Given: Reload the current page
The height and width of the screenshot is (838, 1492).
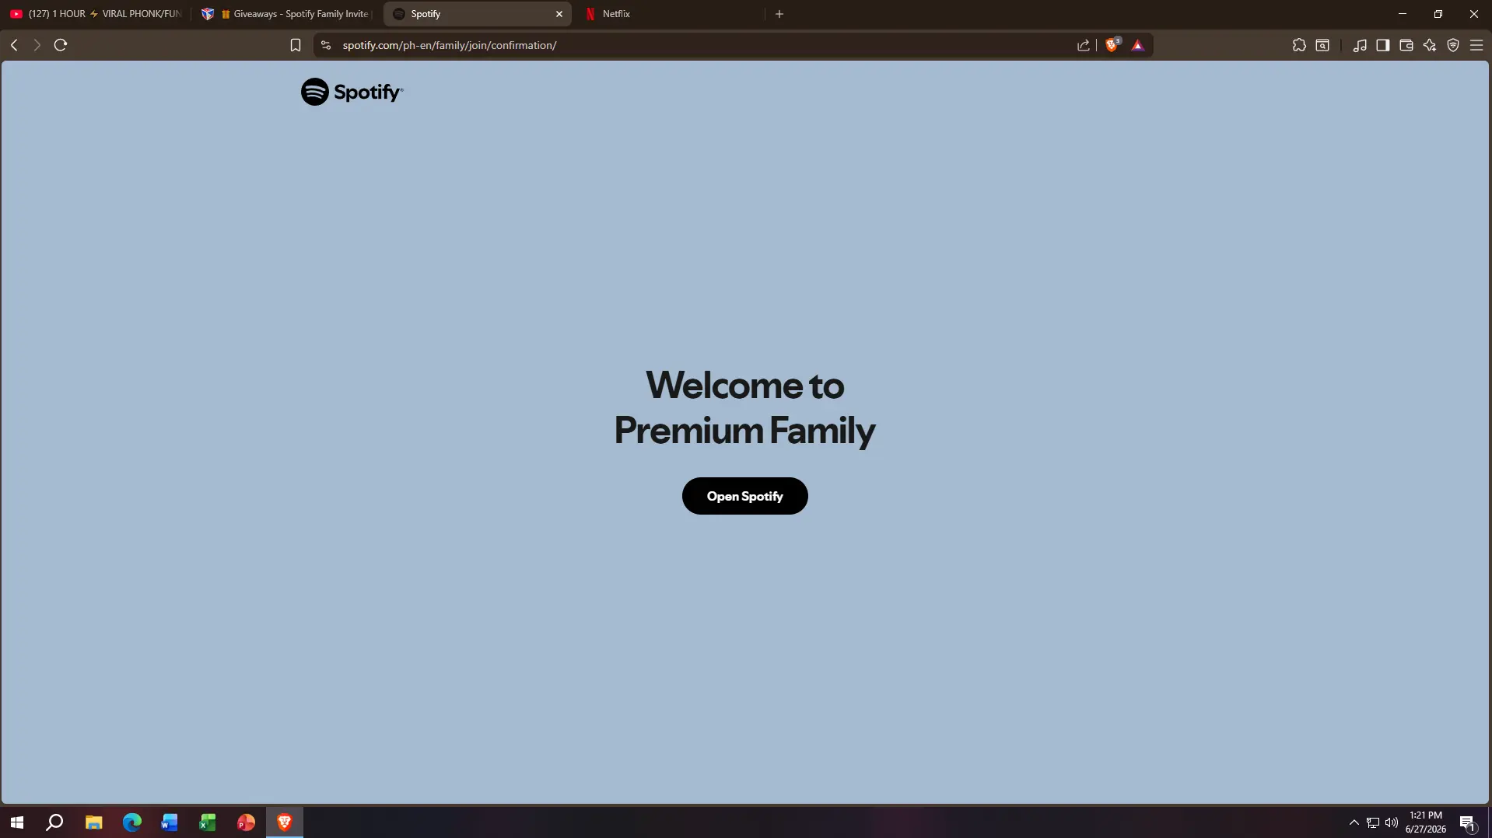Looking at the screenshot, I should pyautogui.click(x=61, y=45).
